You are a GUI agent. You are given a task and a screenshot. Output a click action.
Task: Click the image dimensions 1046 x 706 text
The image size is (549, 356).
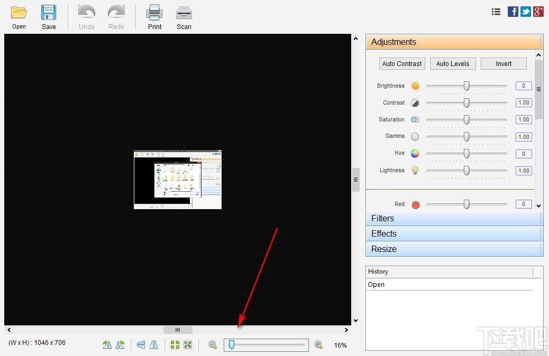click(50, 343)
